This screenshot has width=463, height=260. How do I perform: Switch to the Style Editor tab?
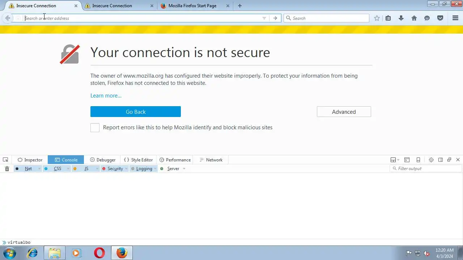tap(139, 160)
